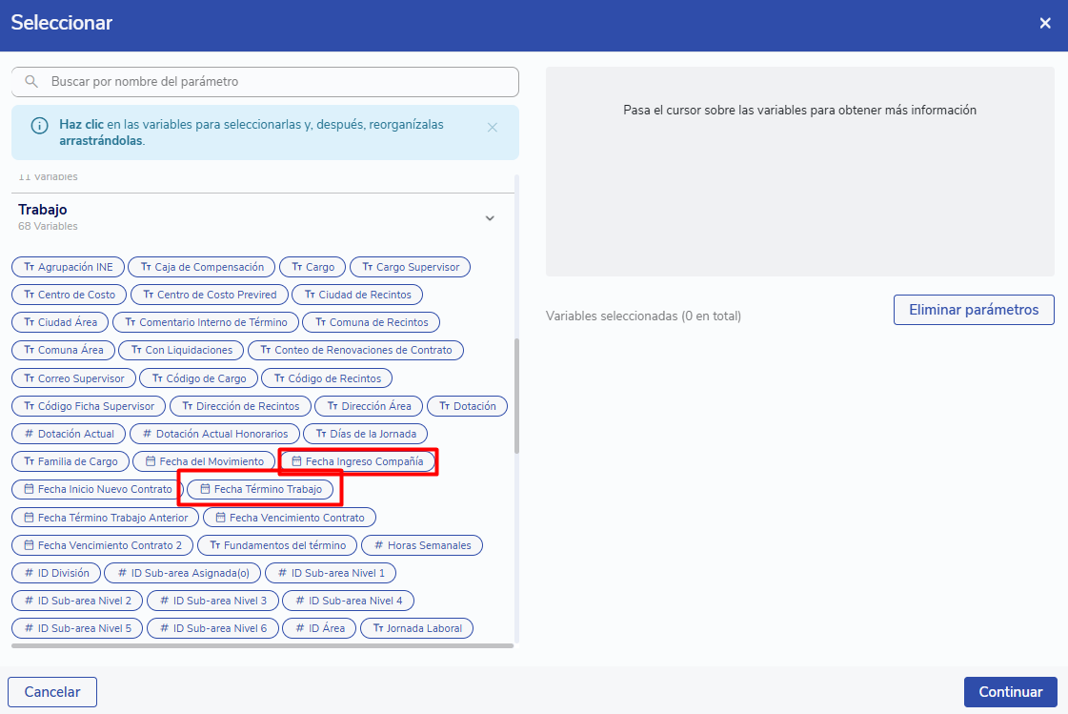Select Fecha Ingreso Compañía variable
Screen dimensions: 1068x714
pos(357,462)
